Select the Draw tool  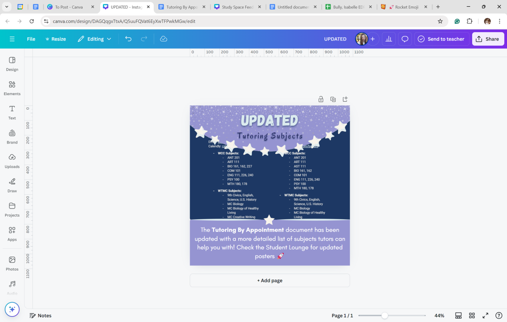pyautogui.click(x=12, y=185)
